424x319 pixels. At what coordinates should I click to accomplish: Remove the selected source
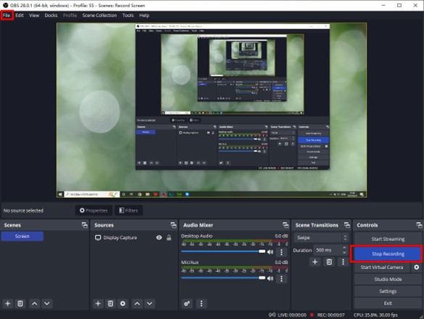click(111, 303)
